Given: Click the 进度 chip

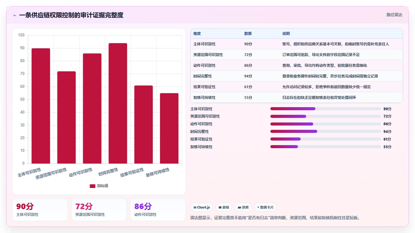Looking at the screenshot, I should [243, 207].
